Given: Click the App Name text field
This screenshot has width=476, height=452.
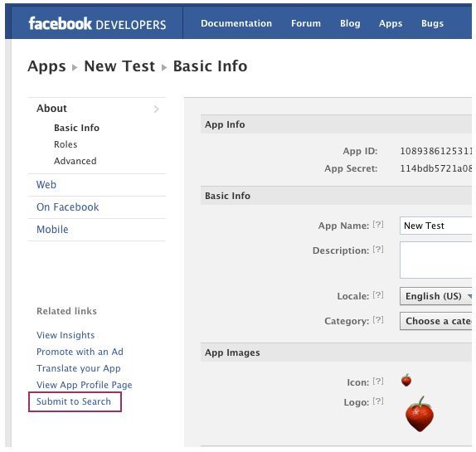Looking at the screenshot, I should (436, 226).
